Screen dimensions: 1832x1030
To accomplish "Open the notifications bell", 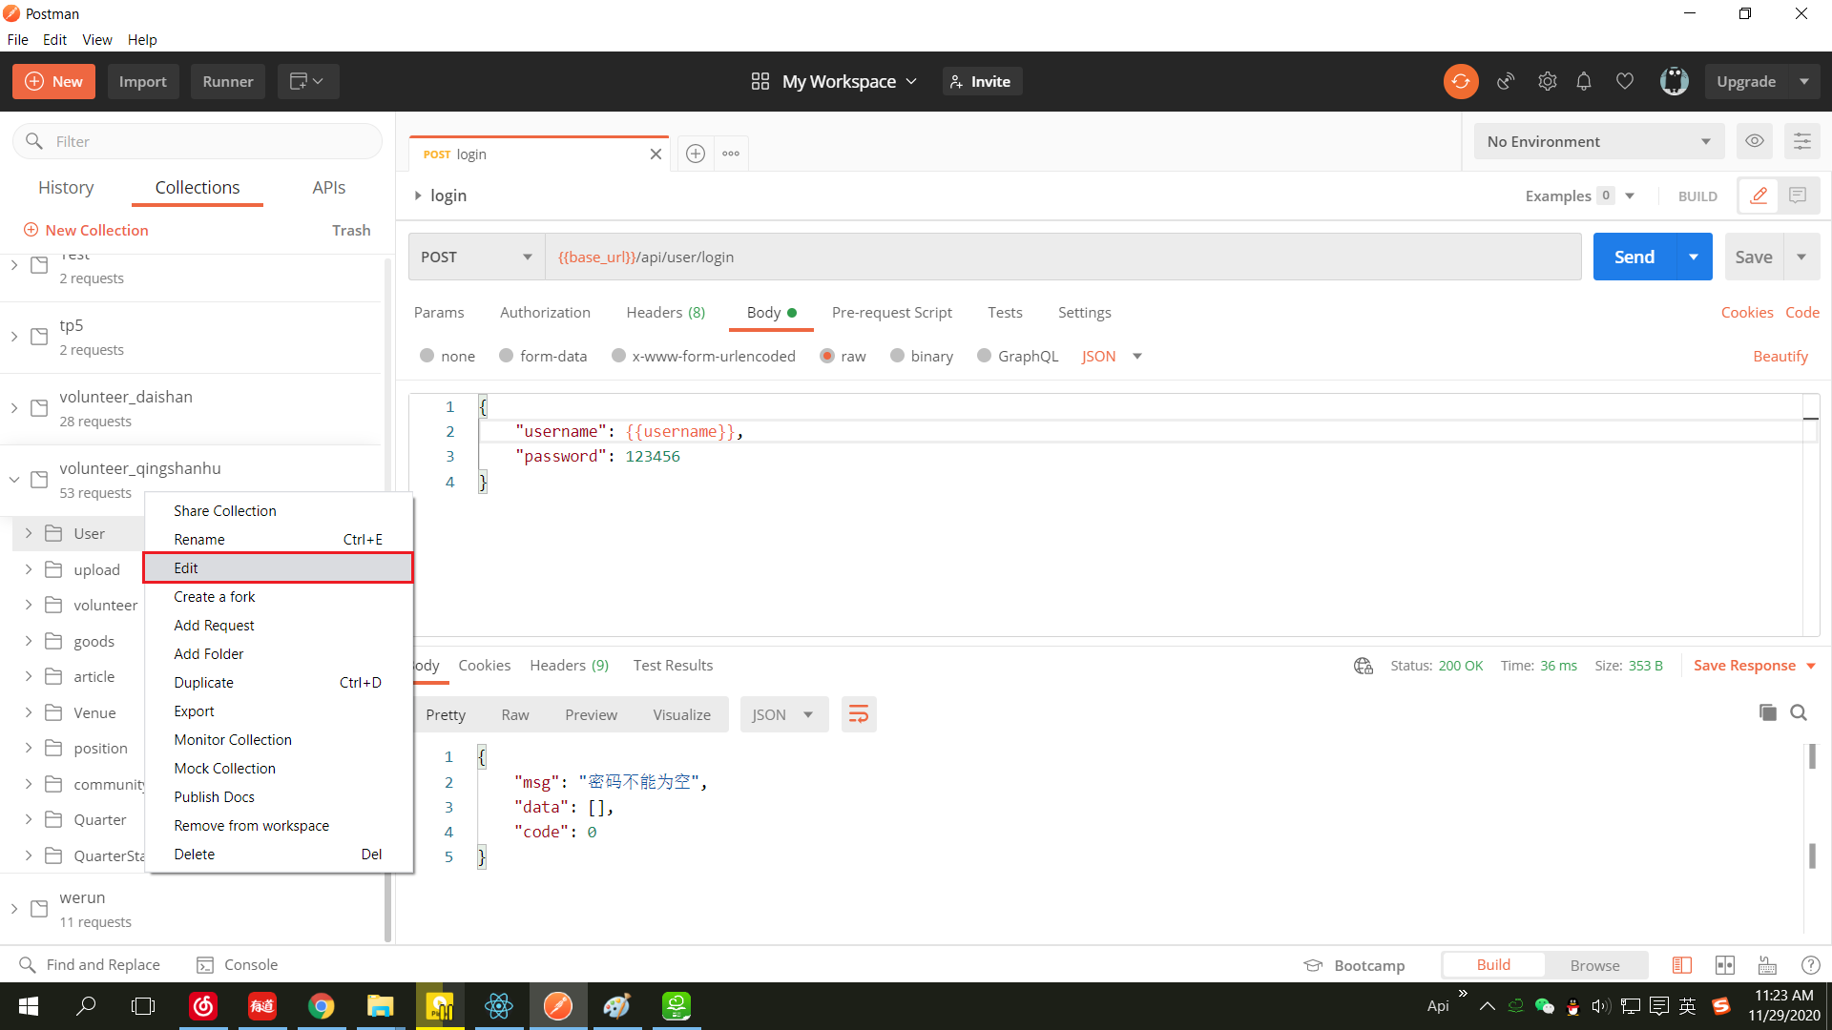I will (x=1584, y=82).
